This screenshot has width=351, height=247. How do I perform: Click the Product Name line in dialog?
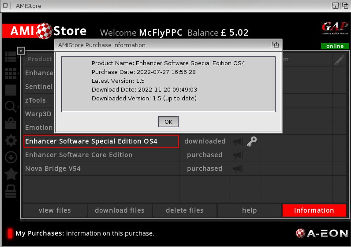(x=168, y=63)
